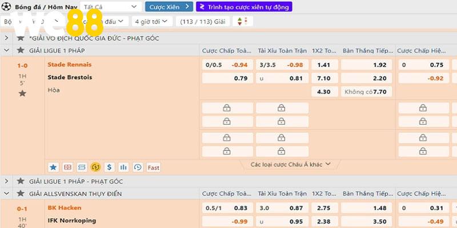Click the blue ticket icon beside the pitch icon
This screenshot has width=457, height=228.
[82, 167]
